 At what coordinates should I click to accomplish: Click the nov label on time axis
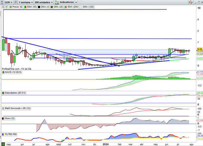[83, 144]
